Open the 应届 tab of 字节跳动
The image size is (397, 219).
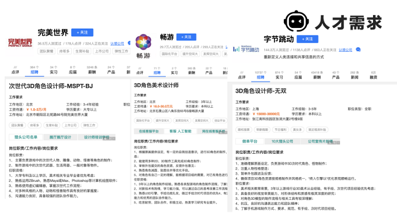[298, 76]
